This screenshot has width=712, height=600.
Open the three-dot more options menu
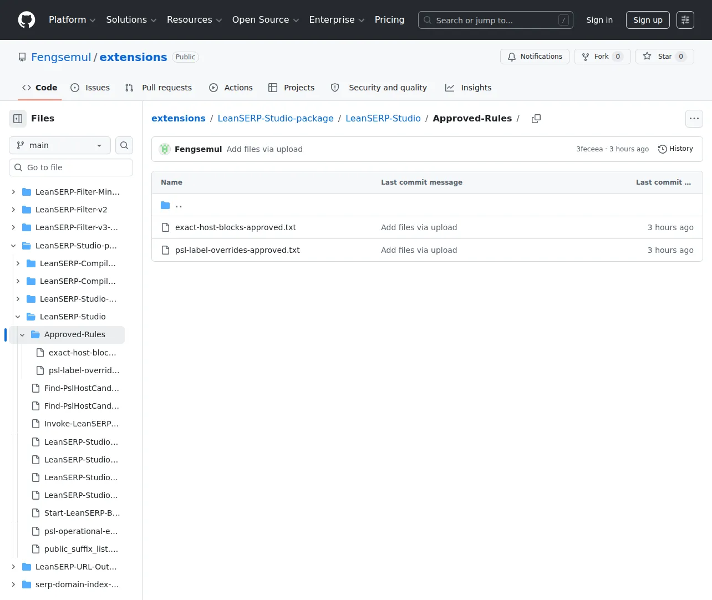pos(694,119)
